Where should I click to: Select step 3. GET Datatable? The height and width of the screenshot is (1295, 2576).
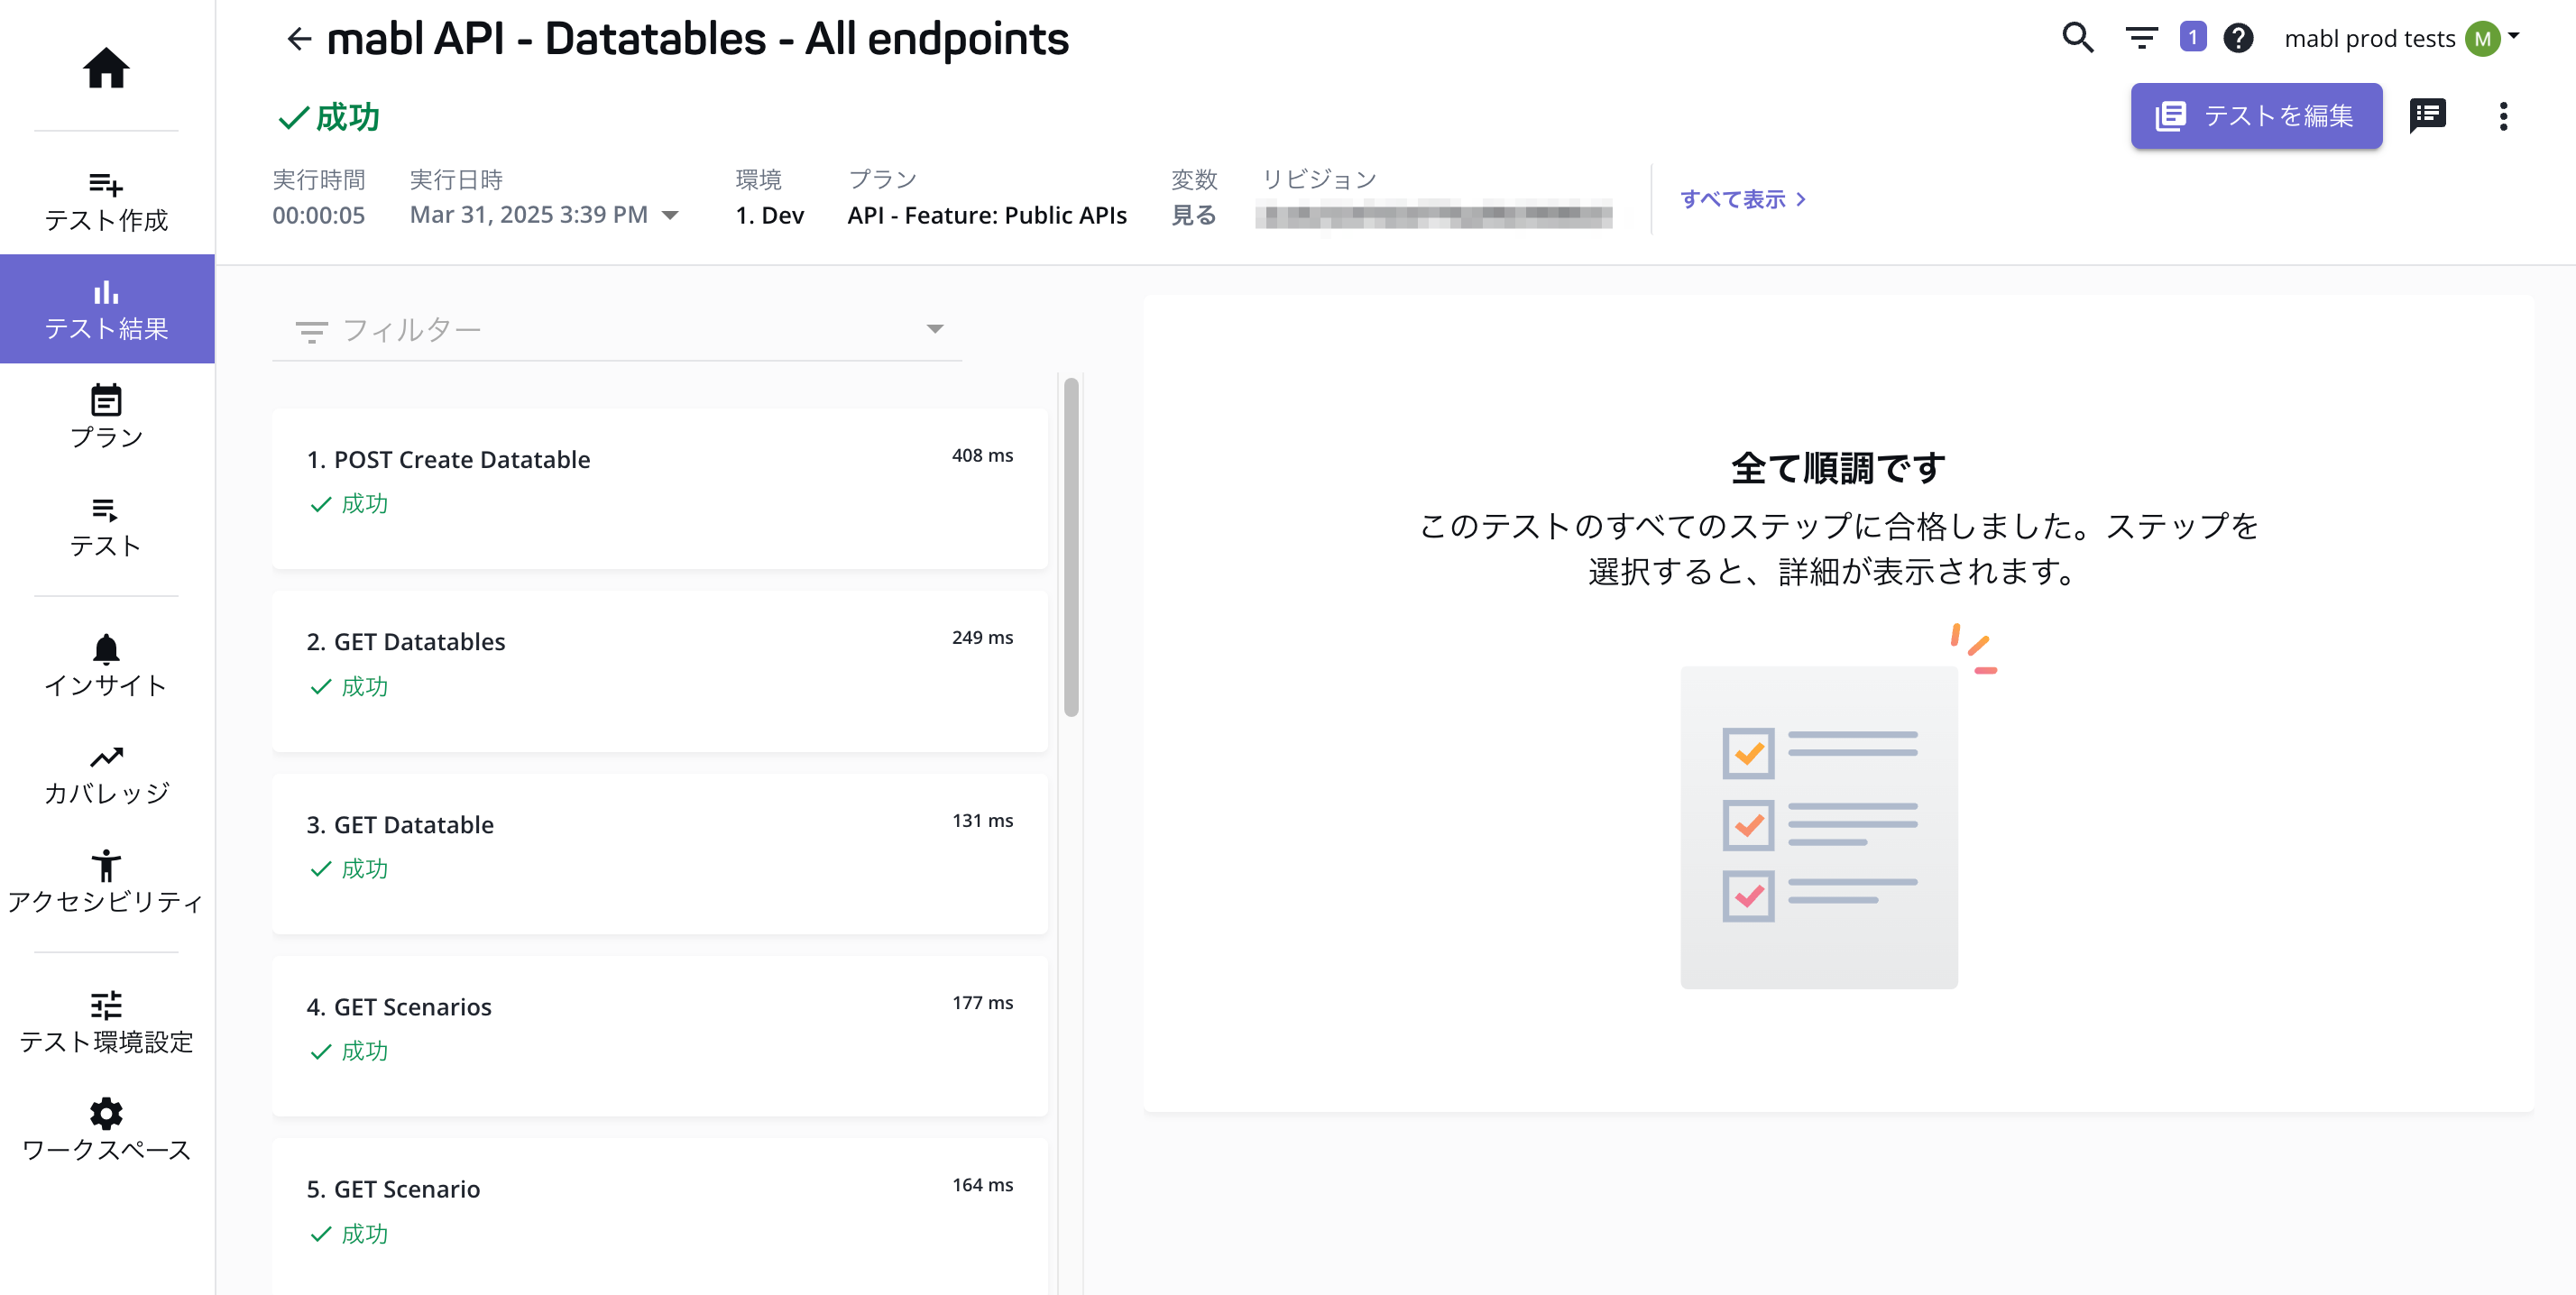pos(659,854)
